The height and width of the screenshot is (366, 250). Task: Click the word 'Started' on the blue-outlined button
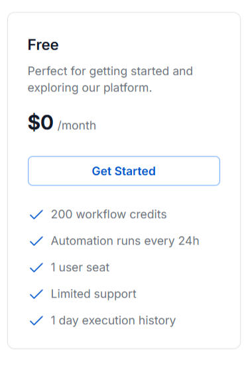pos(135,171)
